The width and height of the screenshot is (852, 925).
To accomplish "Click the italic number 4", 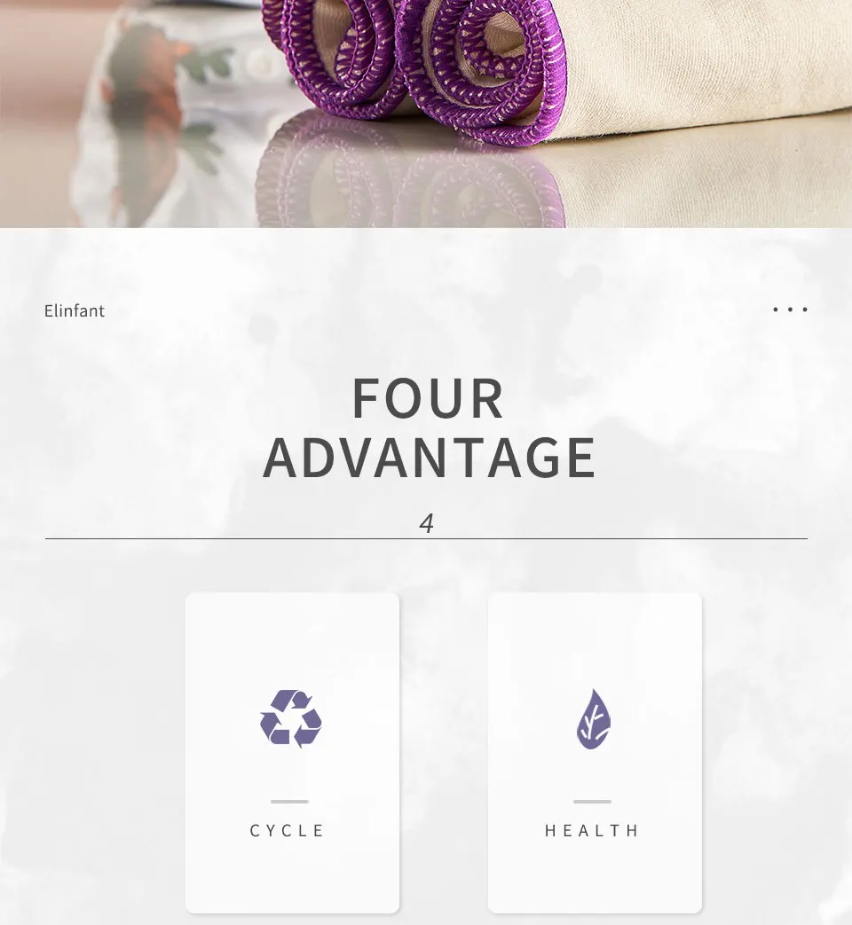I will 426,523.
